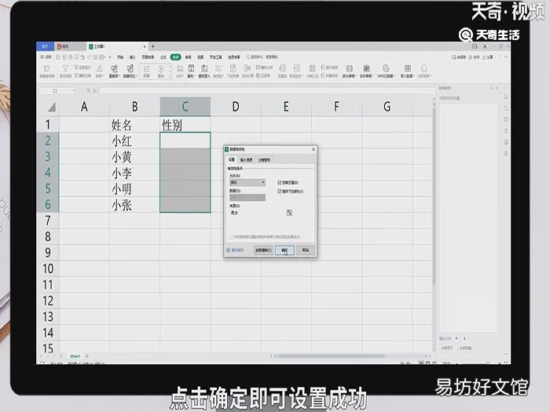
Task: Open the 页面布局 ribbon tab
Action: click(x=148, y=57)
